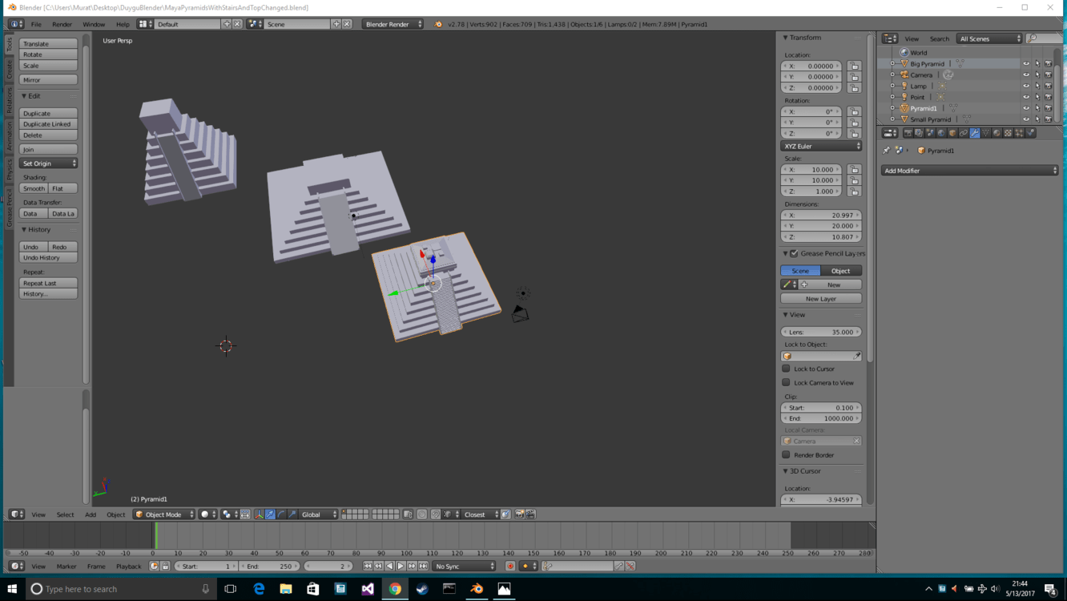Enable the Lock Camera to View checkbox

tap(786, 382)
